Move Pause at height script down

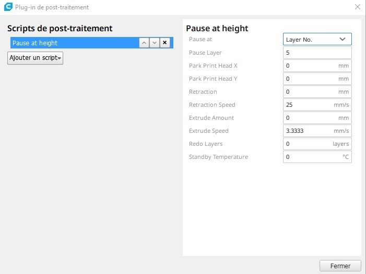coord(155,43)
